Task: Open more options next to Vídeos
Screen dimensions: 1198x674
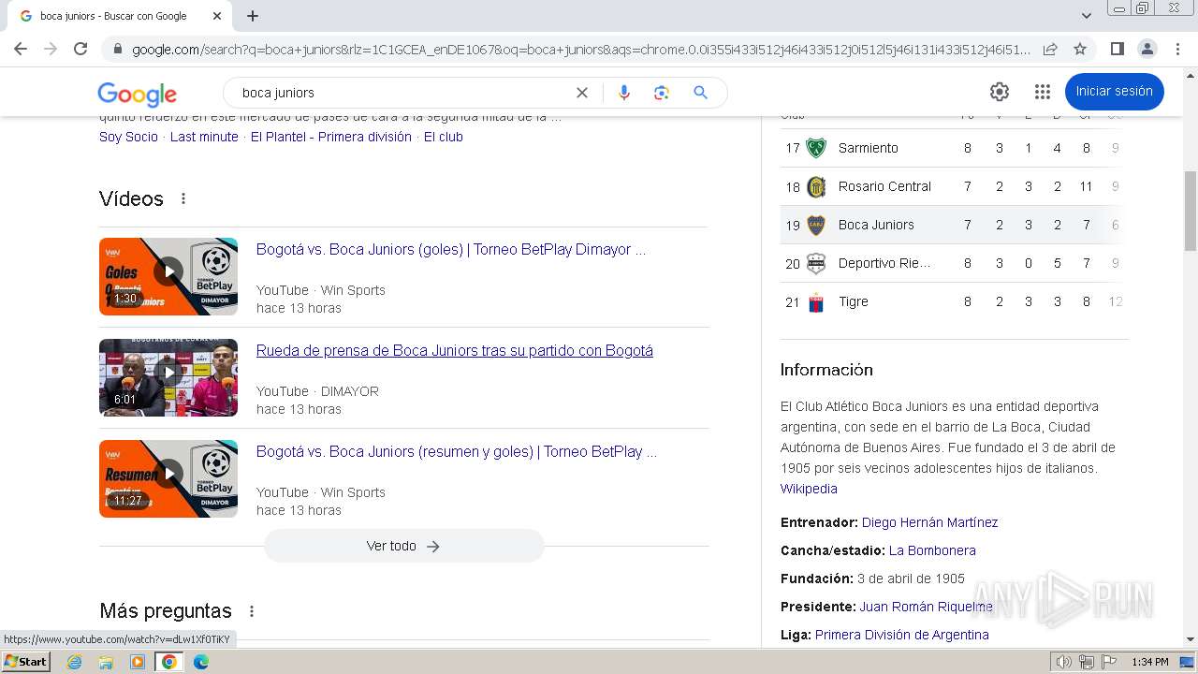Action: coord(183,198)
